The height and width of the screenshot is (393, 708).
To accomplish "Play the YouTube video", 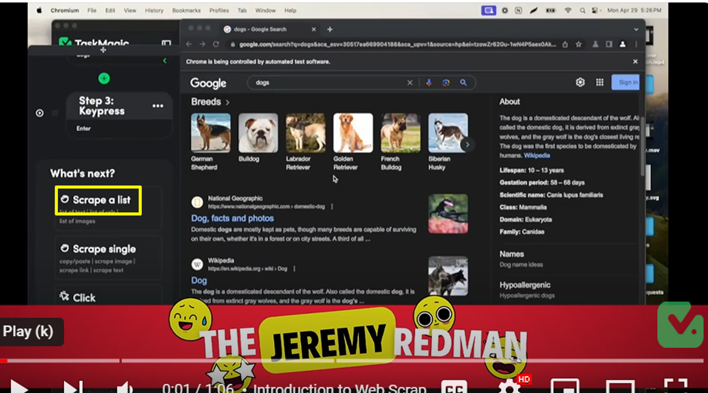I will click(19, 387).
